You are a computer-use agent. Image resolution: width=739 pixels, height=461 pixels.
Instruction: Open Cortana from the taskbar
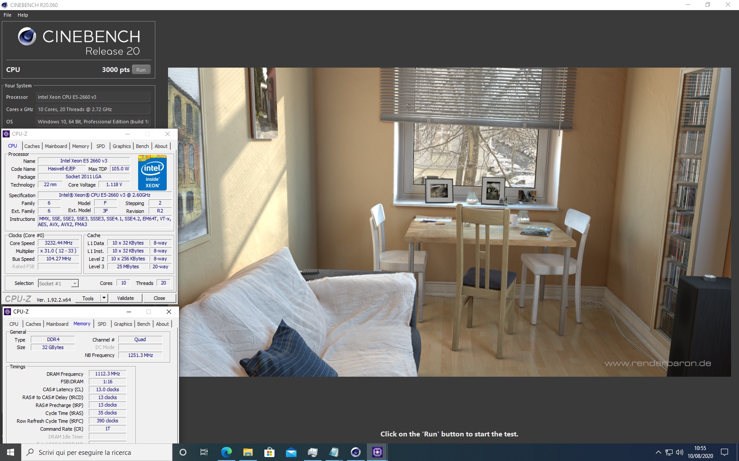pyautogui.click(x=183, y=452)
